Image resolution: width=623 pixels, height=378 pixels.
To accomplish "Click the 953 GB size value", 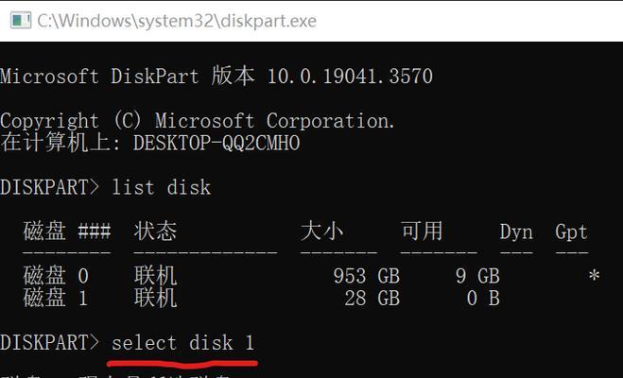I will pyautogui.click(x=366, y=276).
